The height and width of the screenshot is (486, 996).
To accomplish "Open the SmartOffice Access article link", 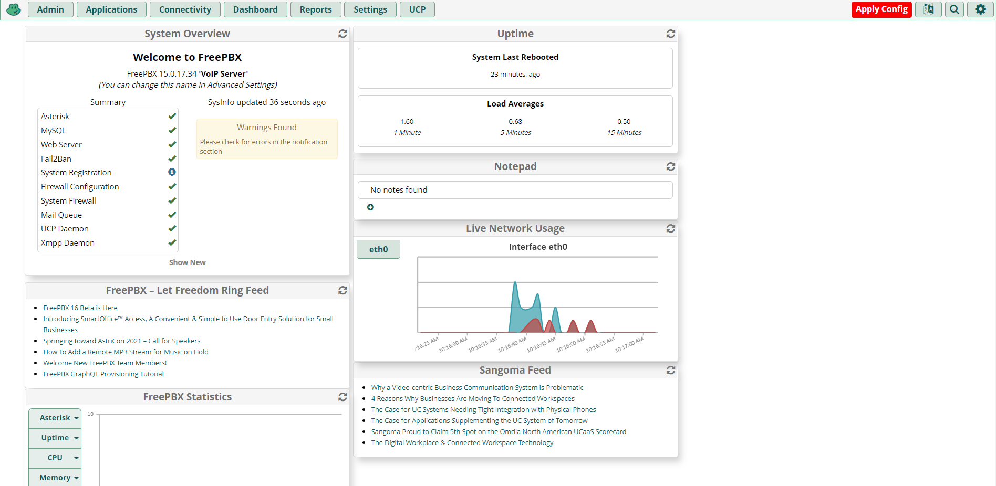I will pos(188,324).
